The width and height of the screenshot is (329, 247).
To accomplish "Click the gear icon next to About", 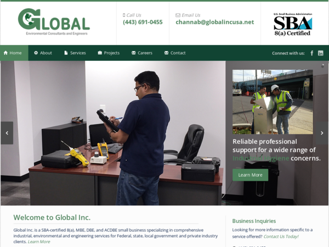I will 36,53.
